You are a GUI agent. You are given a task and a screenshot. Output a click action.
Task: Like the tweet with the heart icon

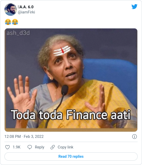[7, 147]
